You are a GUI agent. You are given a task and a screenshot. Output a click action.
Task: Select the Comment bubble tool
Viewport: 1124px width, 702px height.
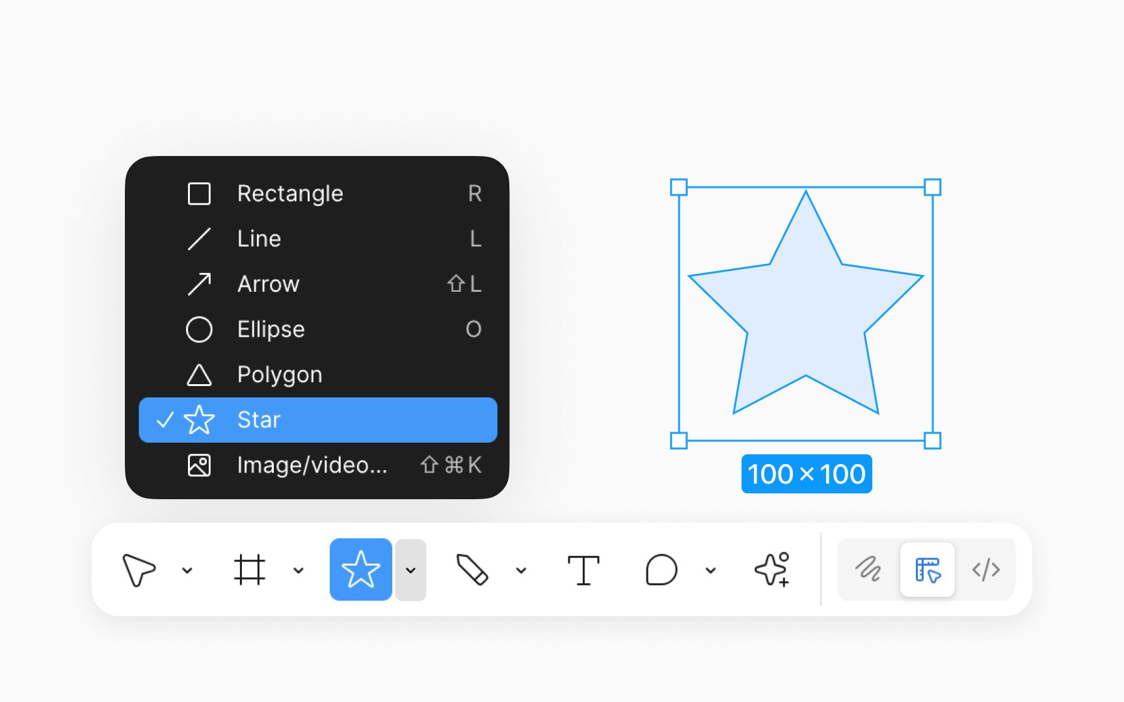click(x=662, y=570)
